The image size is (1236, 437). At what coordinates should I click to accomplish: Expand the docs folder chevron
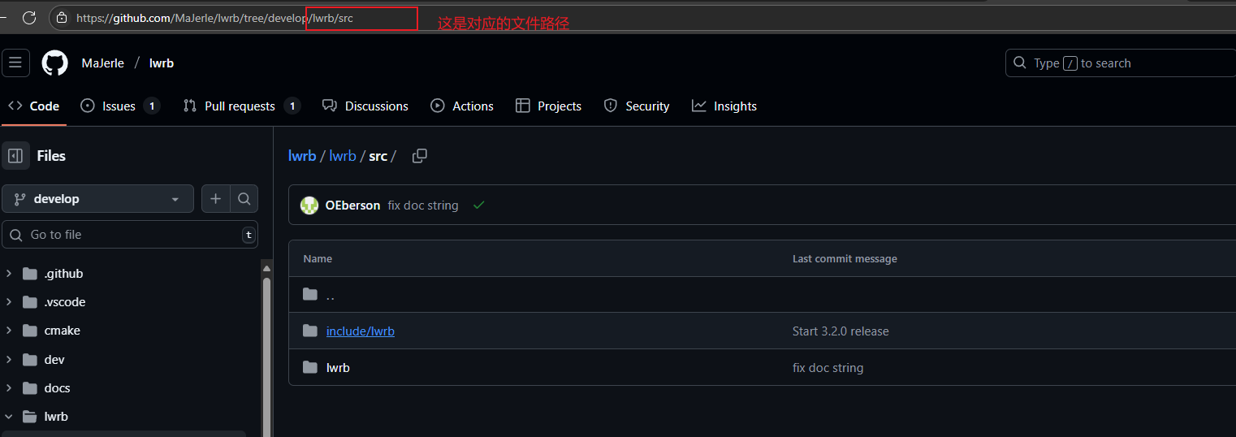click(x=9, y=388)
